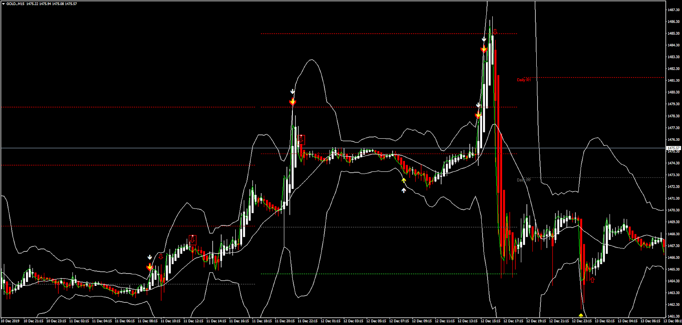Click the red hollow up arrow near 12 Dec 23:15 low

tap(592, 279)
